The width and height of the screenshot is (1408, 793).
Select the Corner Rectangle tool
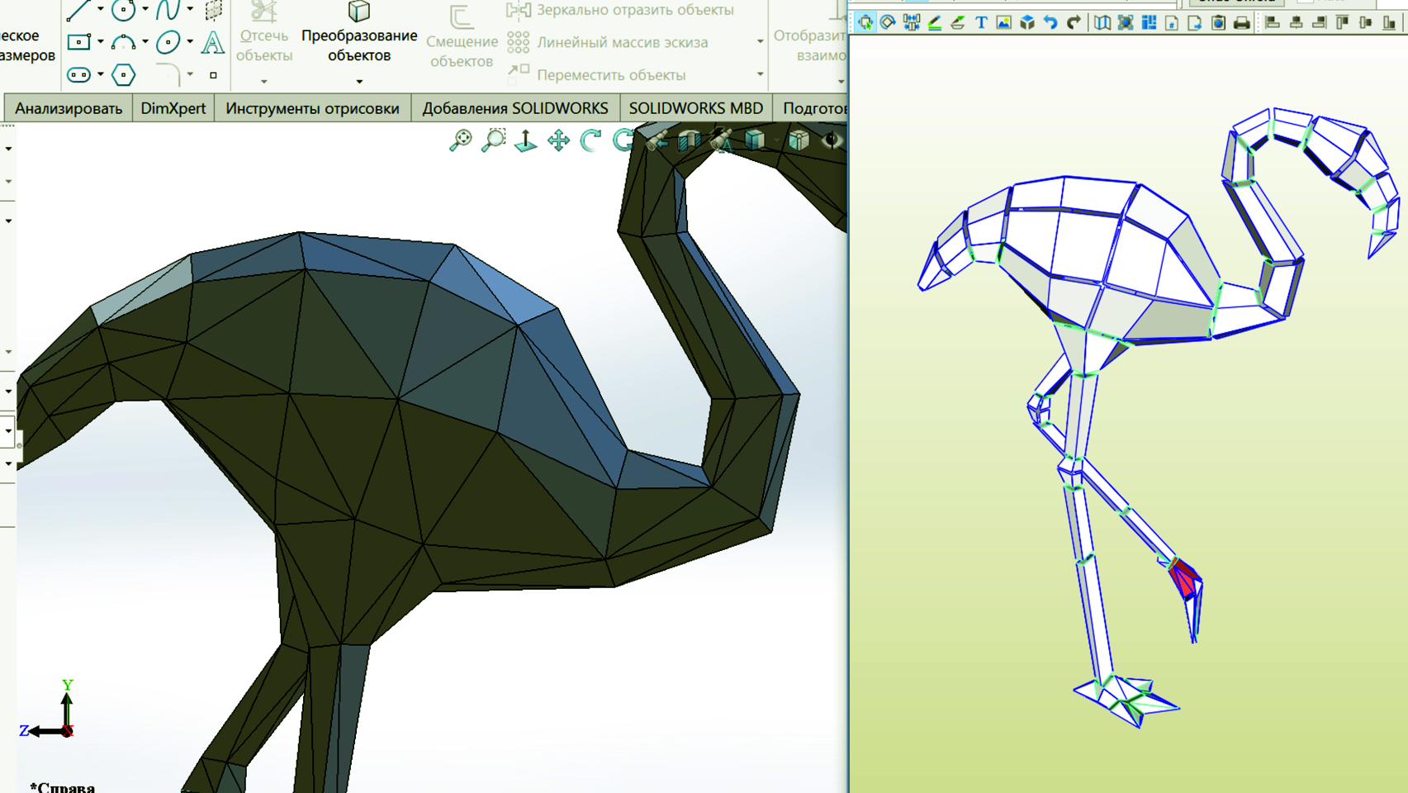click(x=79, y=41)
